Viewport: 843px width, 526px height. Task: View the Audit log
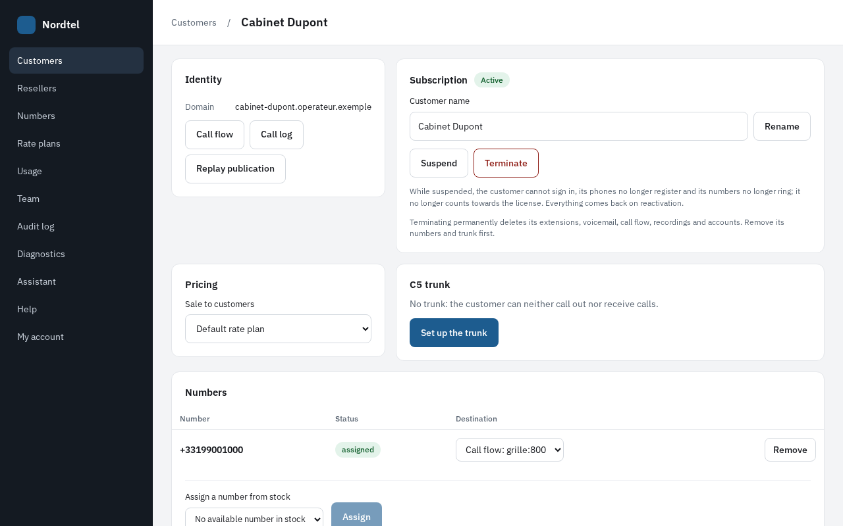pos(76,226)
